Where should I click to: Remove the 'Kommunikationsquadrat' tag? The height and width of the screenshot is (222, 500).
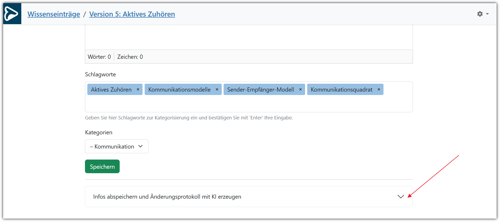(379, 89)
